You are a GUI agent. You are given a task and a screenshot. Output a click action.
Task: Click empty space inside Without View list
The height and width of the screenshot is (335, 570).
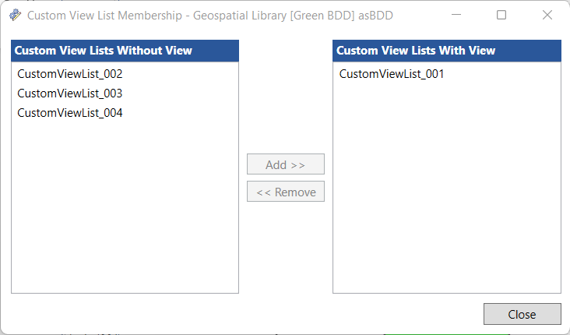pyautogui.click(x=125, y=210)
